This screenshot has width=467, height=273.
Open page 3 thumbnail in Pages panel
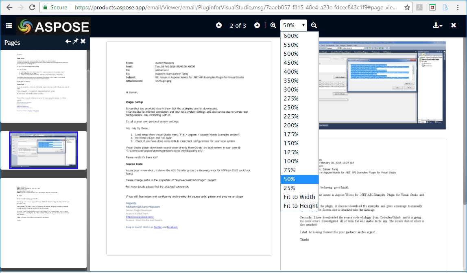pyautogui.click(x=44, y=223)
